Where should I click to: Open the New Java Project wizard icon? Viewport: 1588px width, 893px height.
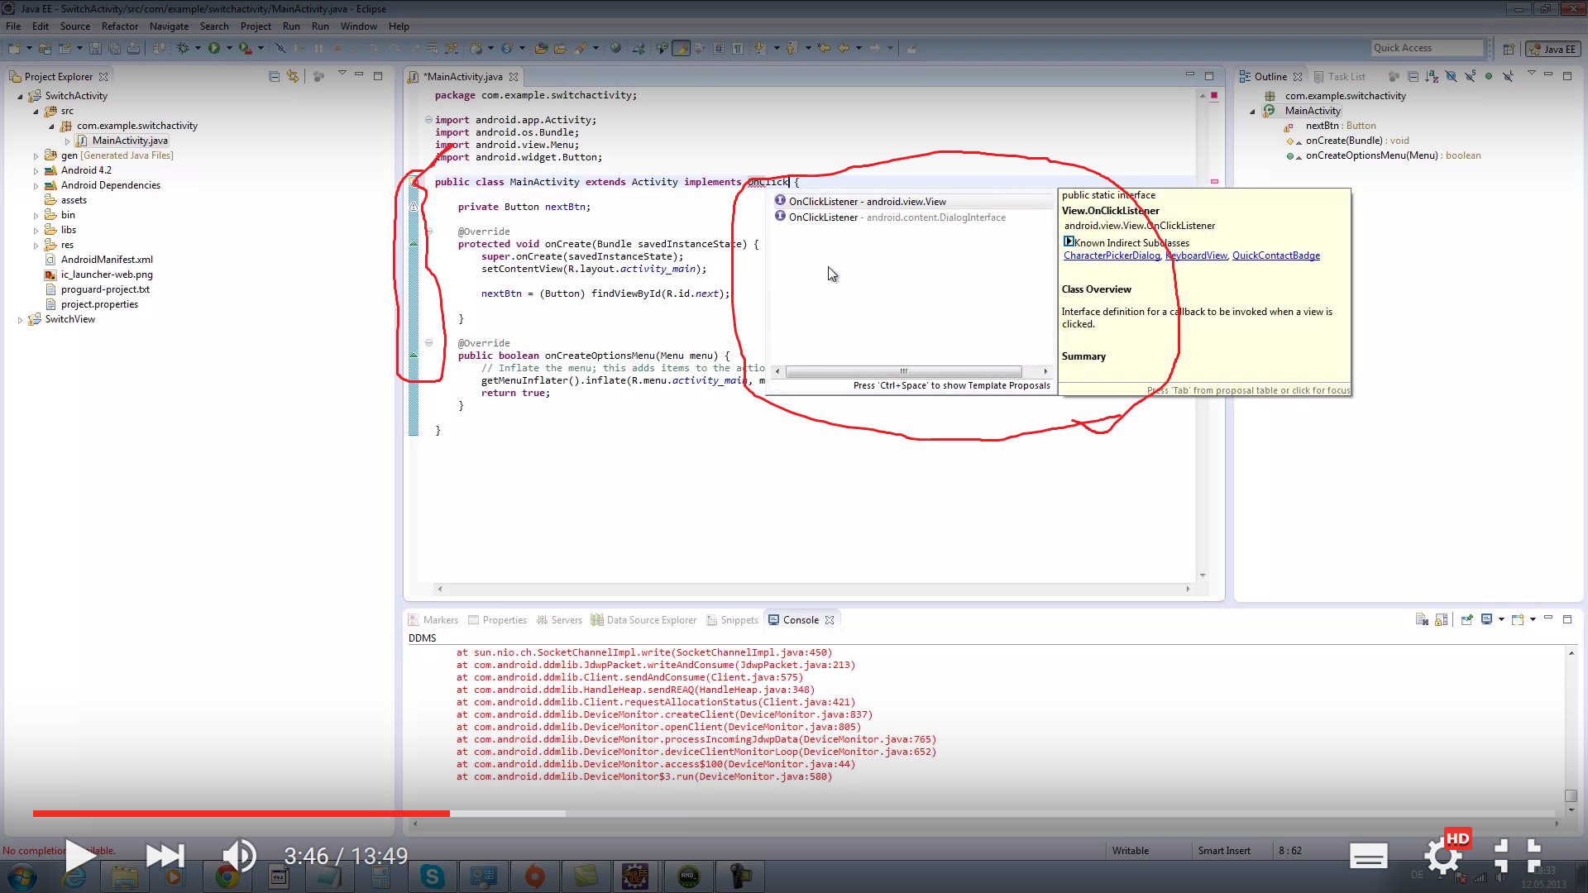44,48
